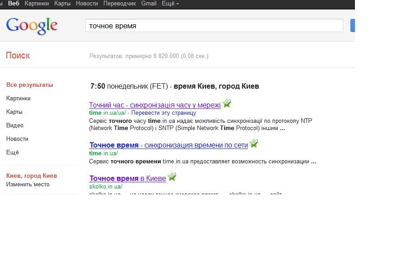The height and width of the screenshot is (279, 395).
Task: Filter by 'Новости' in the left sidebar
Action: click(18, 139)
